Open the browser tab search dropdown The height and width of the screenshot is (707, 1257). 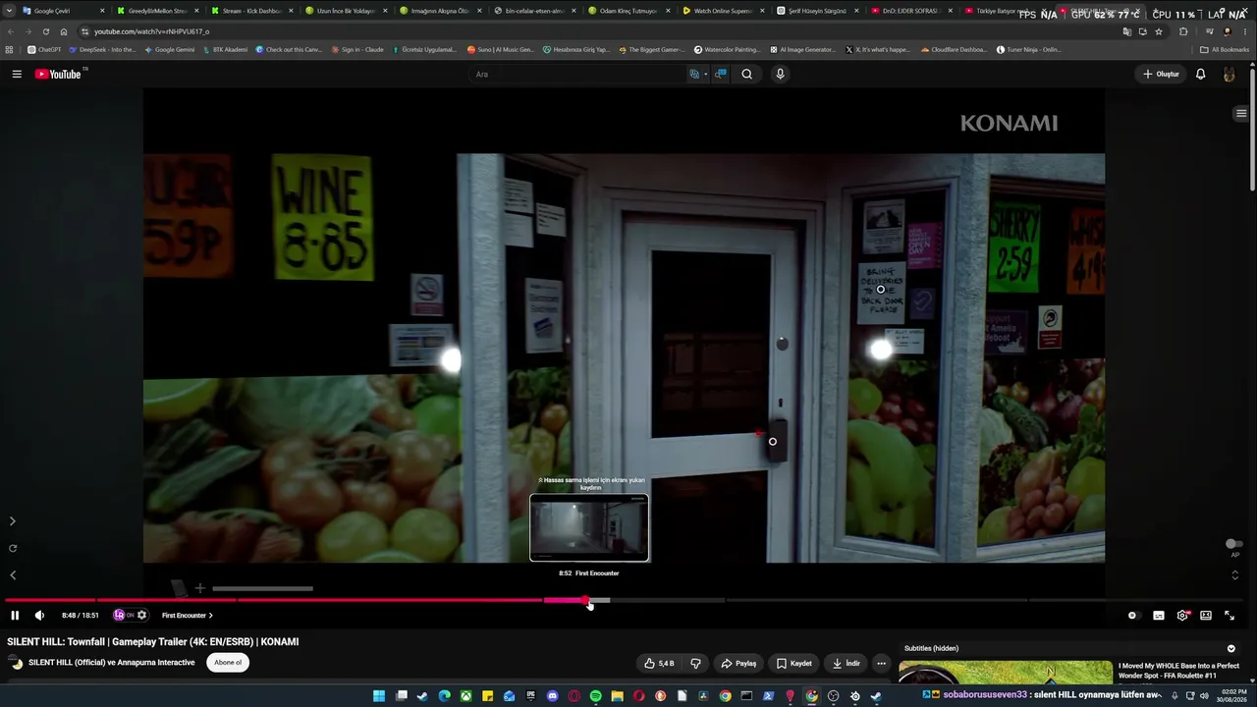coord(9,11)
